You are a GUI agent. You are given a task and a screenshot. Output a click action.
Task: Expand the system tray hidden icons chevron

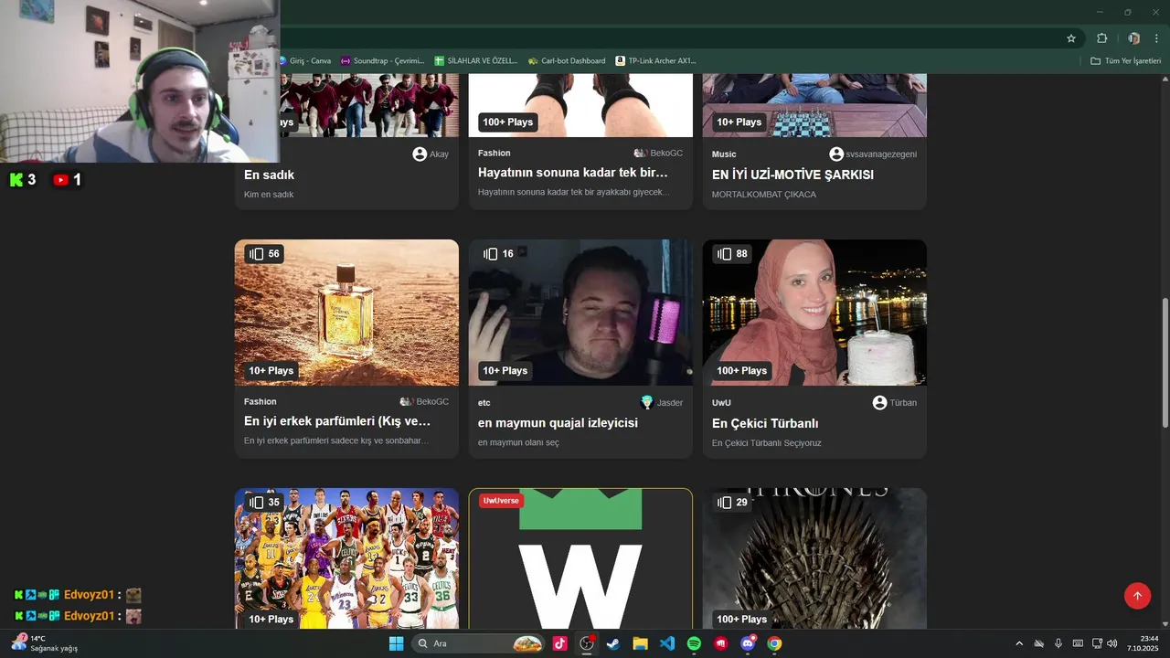pos(1019,643)
